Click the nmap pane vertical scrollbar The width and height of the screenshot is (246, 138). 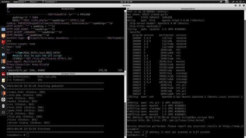(245, 74)
